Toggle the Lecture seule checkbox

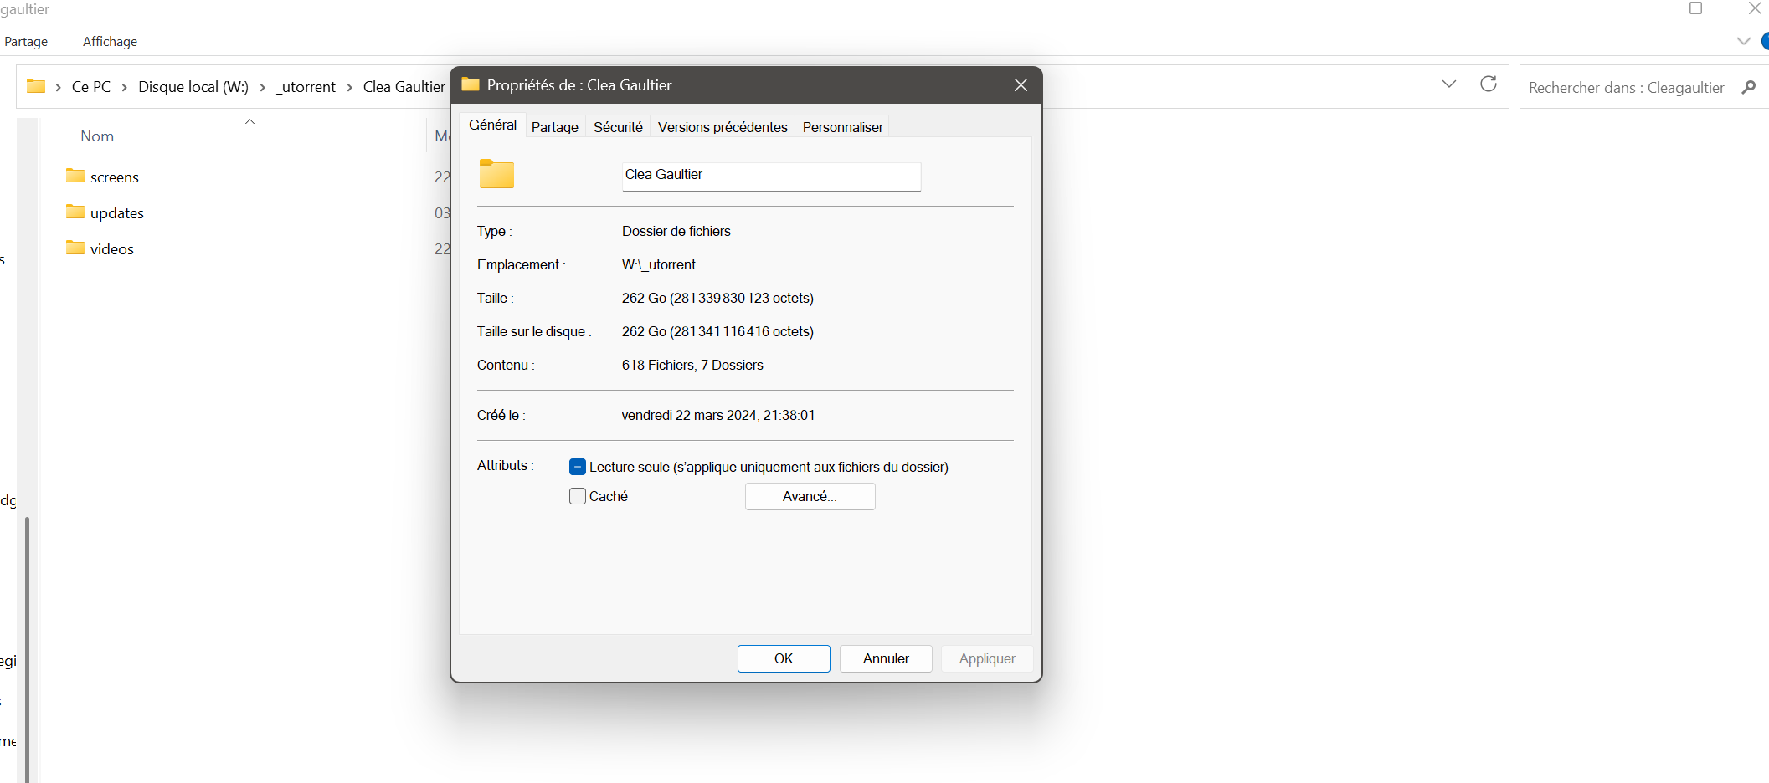(578, 467)
